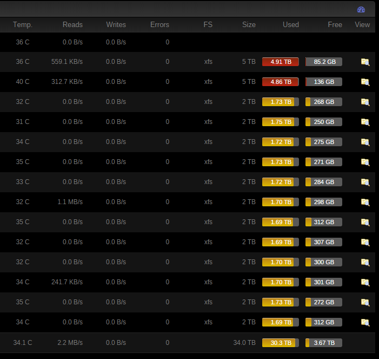The height and width of the screenshot is (359, 379).
Task: Open the dashboard gauge icon in the title bar
Action: [x=361, y=10]
